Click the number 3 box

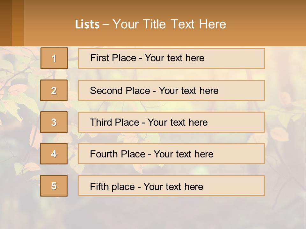pos(54,122)
